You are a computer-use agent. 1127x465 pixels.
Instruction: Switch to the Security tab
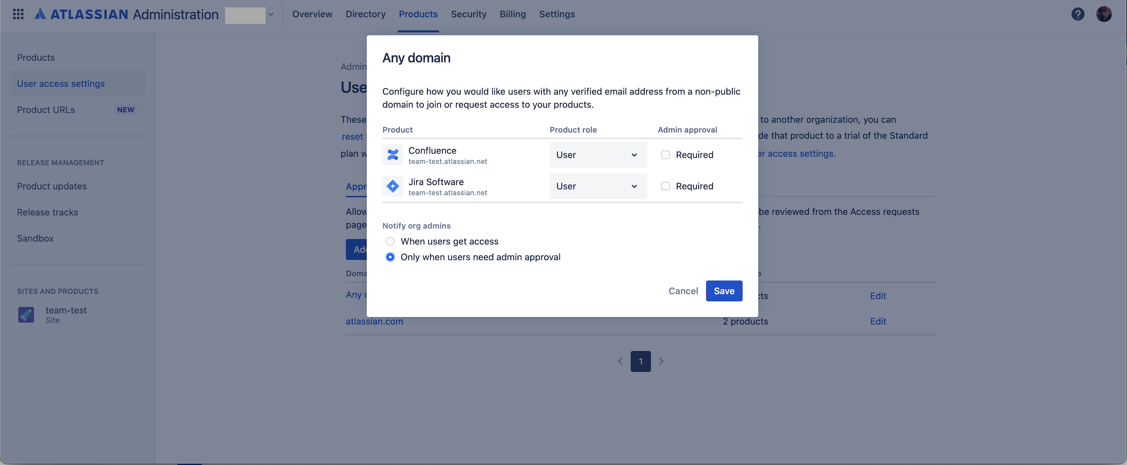pos(468,14)
